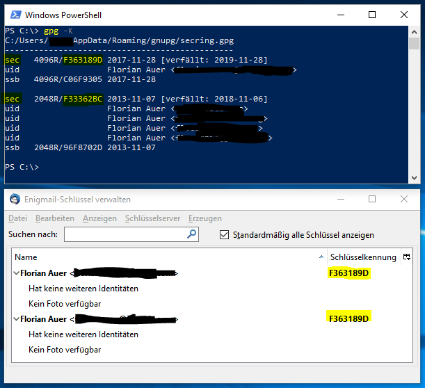
Task: Close the Enigmail key management window
Action: click(x=404, y=199)
